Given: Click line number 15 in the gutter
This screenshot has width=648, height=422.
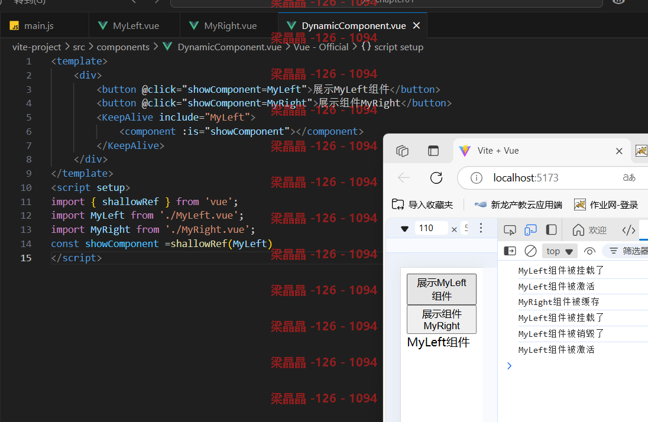Looking at the screenshot, I should pyautogui.click(x=26, y=258).
